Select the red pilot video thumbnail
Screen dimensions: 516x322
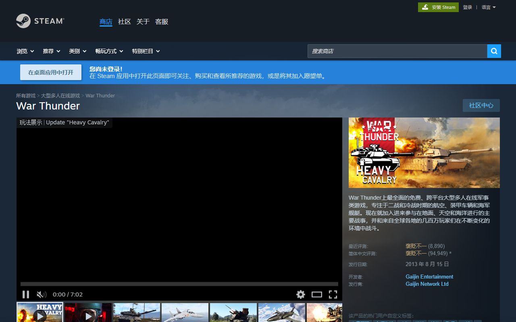[x=88, y=313]
